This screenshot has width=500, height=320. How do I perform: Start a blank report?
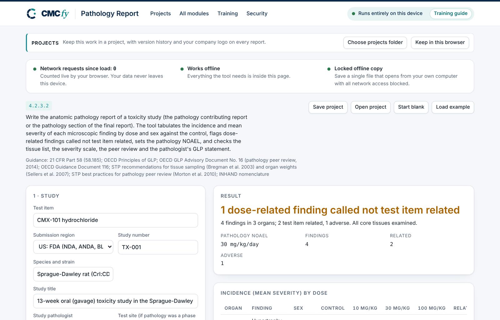tap(411, 107)
